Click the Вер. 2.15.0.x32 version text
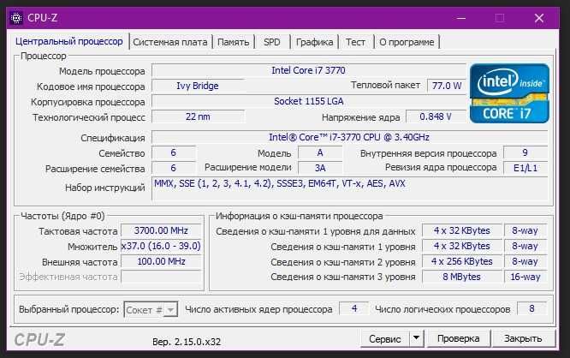 (x=187, y=342)
